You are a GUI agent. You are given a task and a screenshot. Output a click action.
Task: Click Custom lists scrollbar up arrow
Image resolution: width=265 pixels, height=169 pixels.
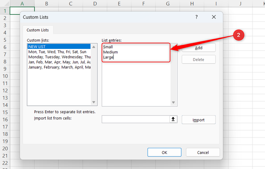tap(94, 47)
